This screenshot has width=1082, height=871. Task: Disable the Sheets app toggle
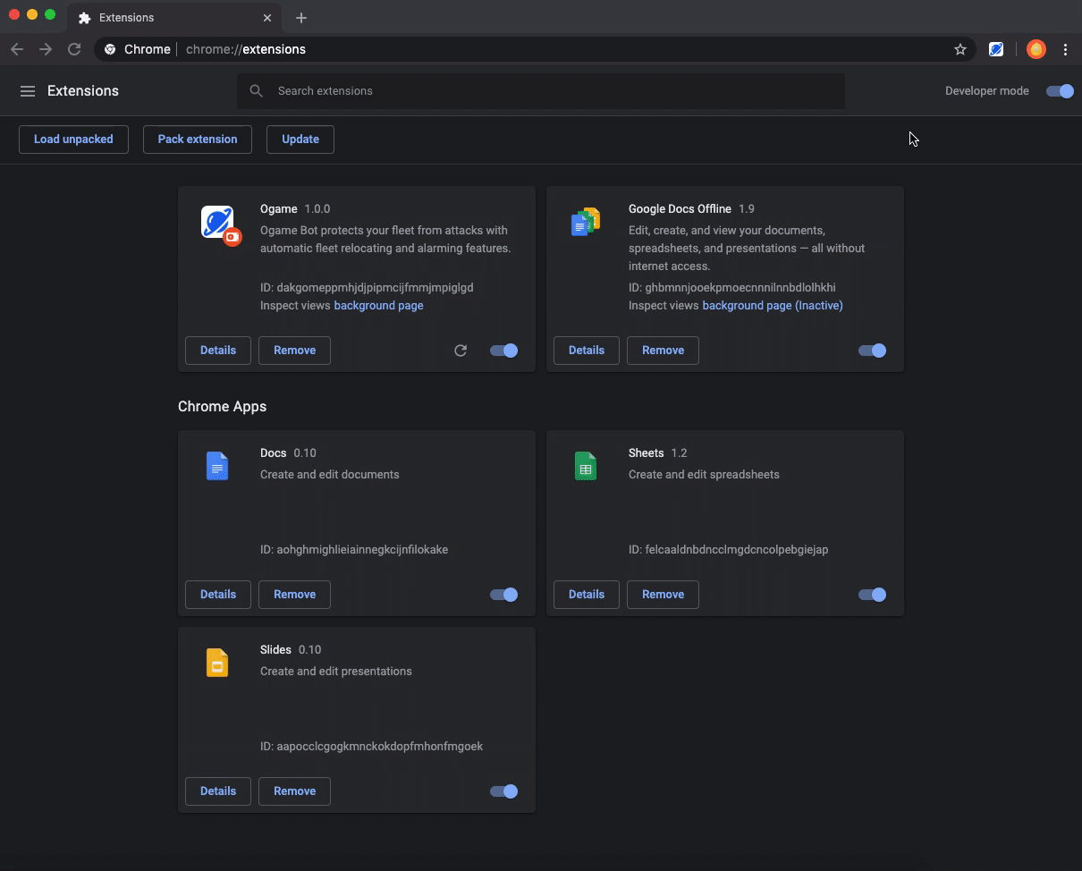tap(872, 595)
